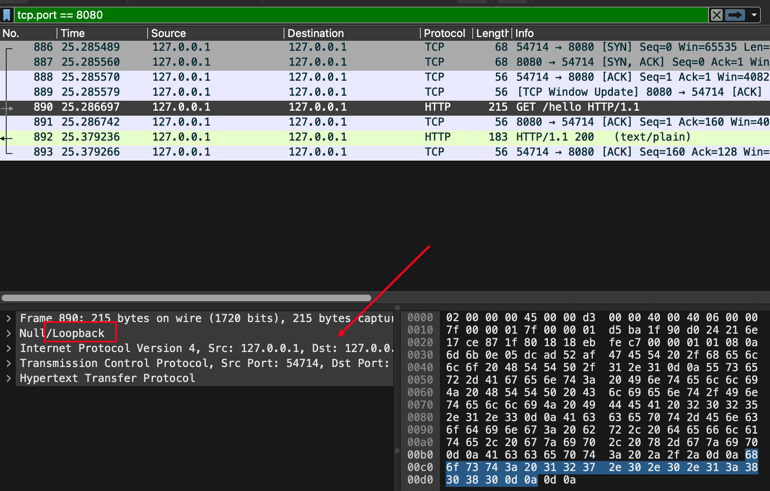Expand the Null/Loopback tree item
Image resolution: width=770 pixels, height=491 pixels.
pyautogui.click(x=8, y=334)
